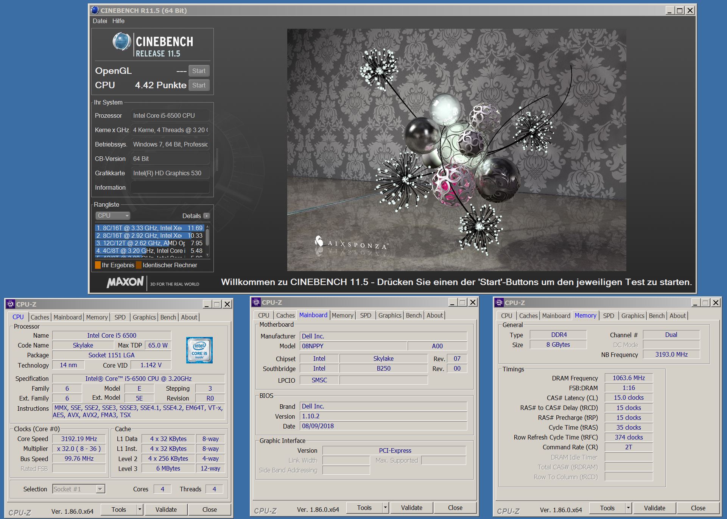Click orange Ihr Ergebnis legend swatch

98,265
